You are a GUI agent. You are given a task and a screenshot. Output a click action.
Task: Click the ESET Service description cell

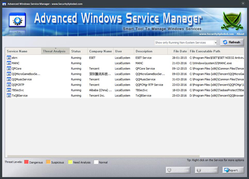(144, 58)
